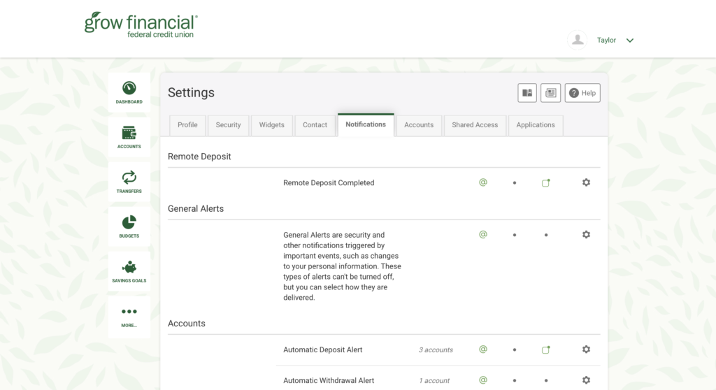The height and width of the screenshot is (390, 716).
Task: Click the Grow Financial logo
Action: [x=141, y=25]
